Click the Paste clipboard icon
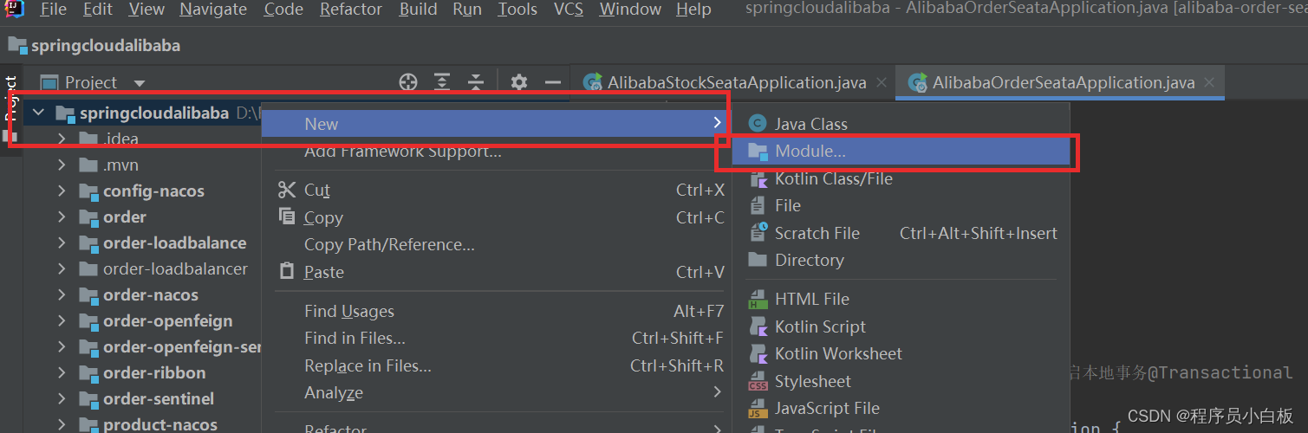This screenshot has height=433, width=1308. coord(287,272)
